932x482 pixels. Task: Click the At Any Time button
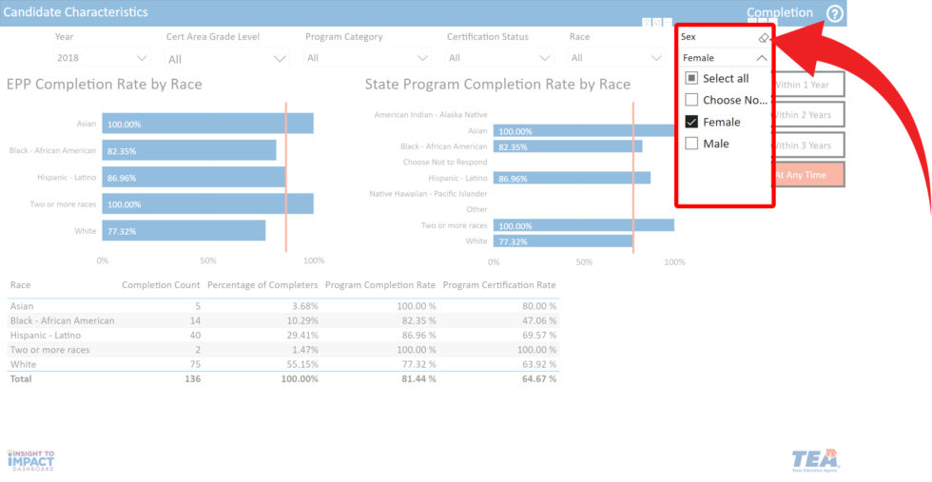806,175
